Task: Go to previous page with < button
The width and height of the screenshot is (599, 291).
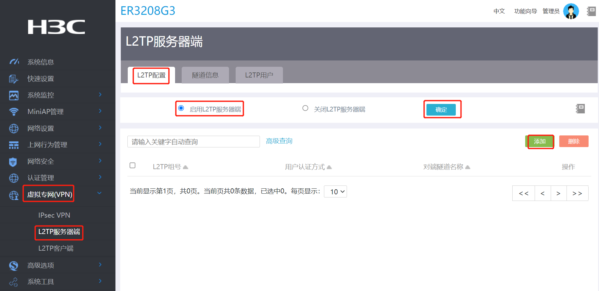Action: point(543,193)
